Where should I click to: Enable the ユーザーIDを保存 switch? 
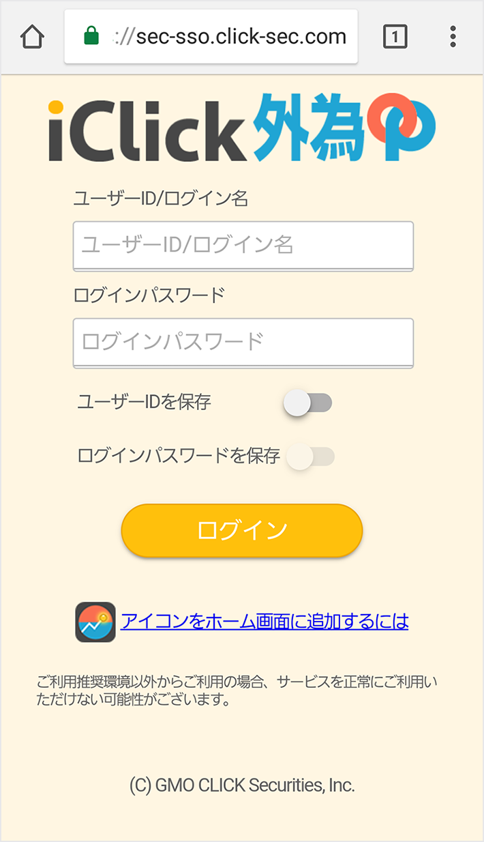(x=308, y=403)
